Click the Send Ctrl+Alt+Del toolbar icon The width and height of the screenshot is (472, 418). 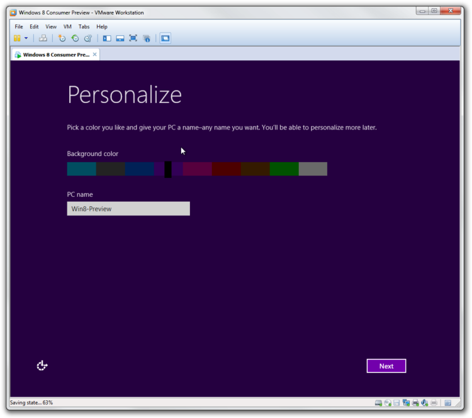click(x=43, y=38)
